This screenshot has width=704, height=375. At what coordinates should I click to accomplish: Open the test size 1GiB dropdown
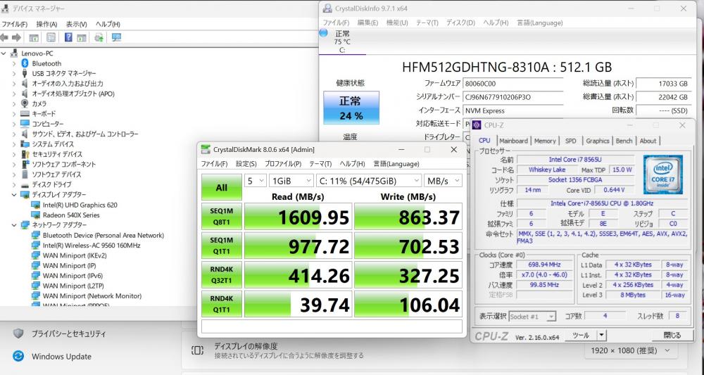(x=289, y=181)
